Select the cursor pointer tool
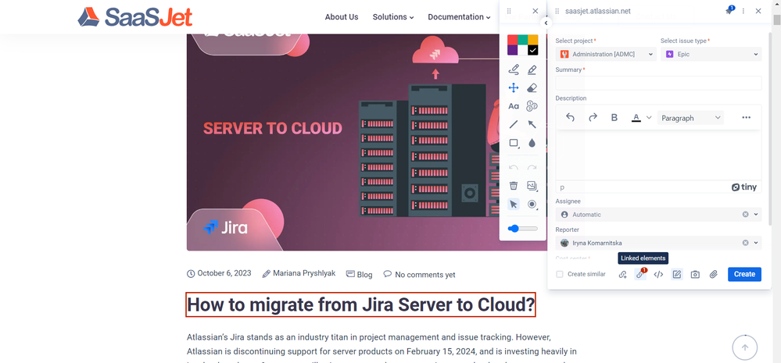Viewport: 781px width, 363px height. pos(514,205)
